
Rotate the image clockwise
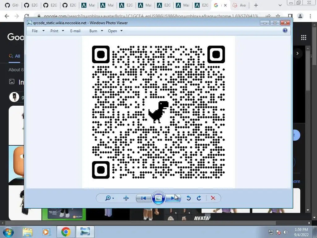[x=199, y=198]
